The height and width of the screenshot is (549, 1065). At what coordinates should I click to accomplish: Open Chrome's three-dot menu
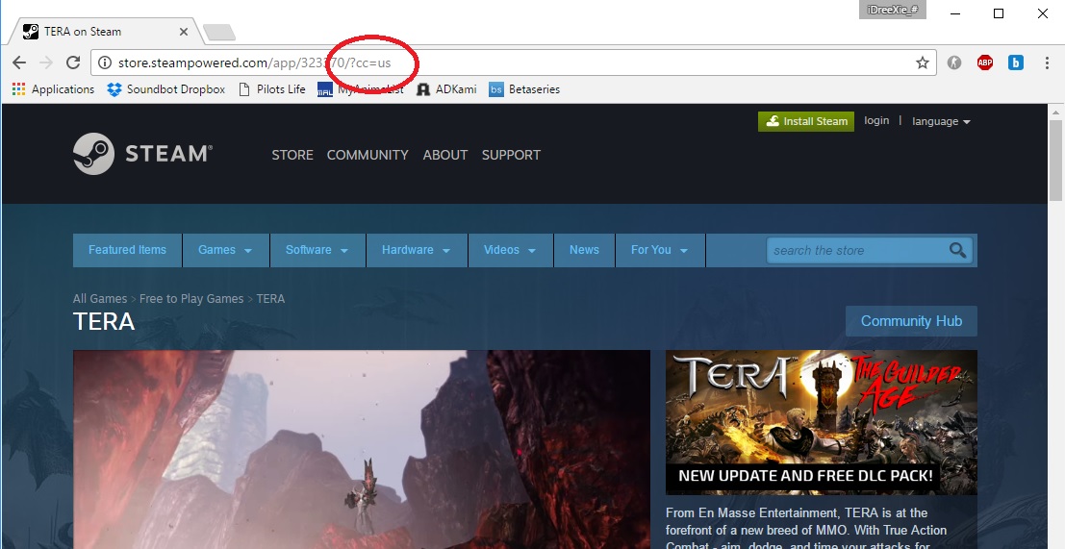coord(1047,63)
